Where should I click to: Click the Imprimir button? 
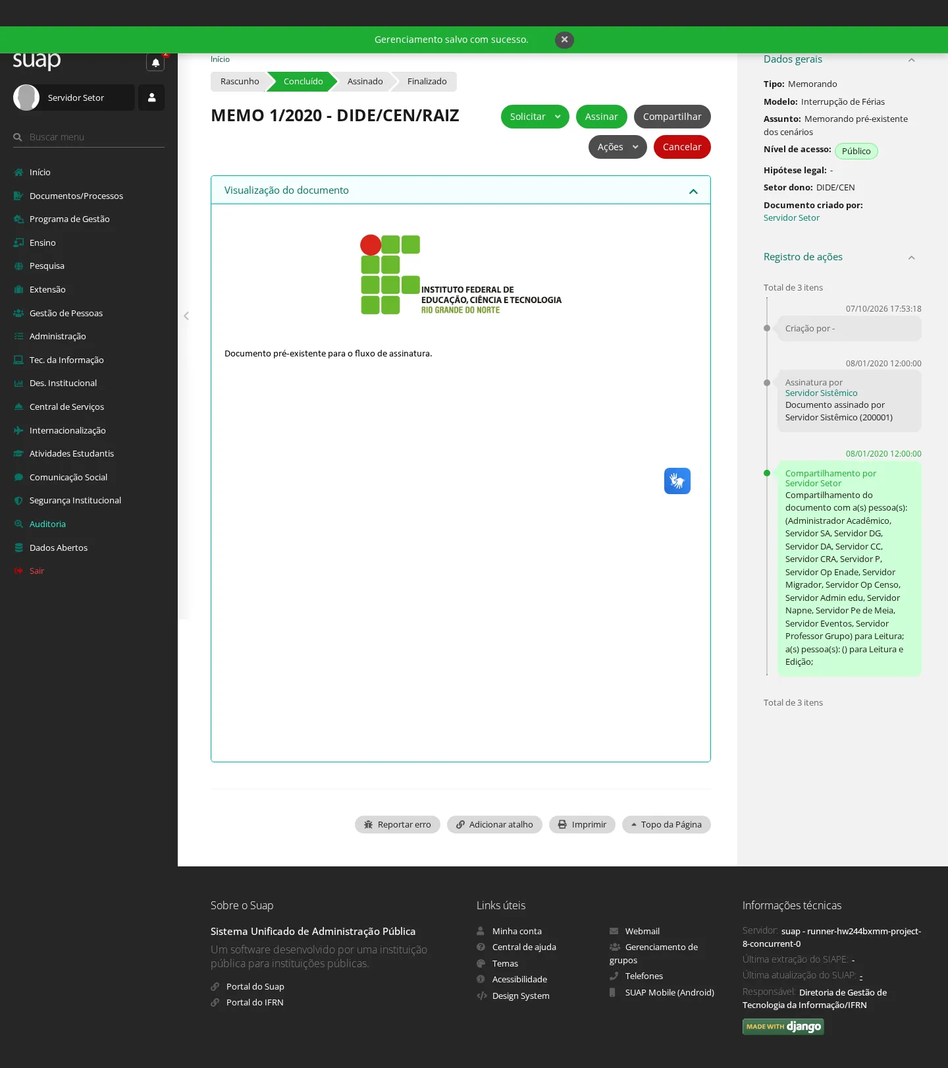[x=582, y=824]
